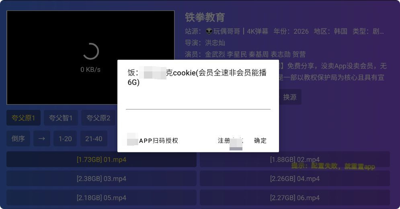Click the 地区：韩国 text
The height and width of the screenshot is (209, 400).
[330, 31]
